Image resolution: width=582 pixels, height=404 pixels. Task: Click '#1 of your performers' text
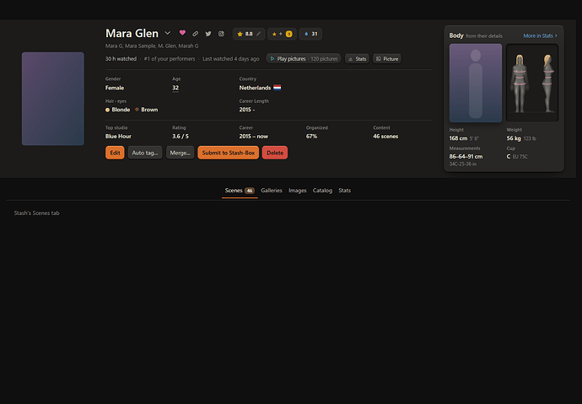(170, 58)
